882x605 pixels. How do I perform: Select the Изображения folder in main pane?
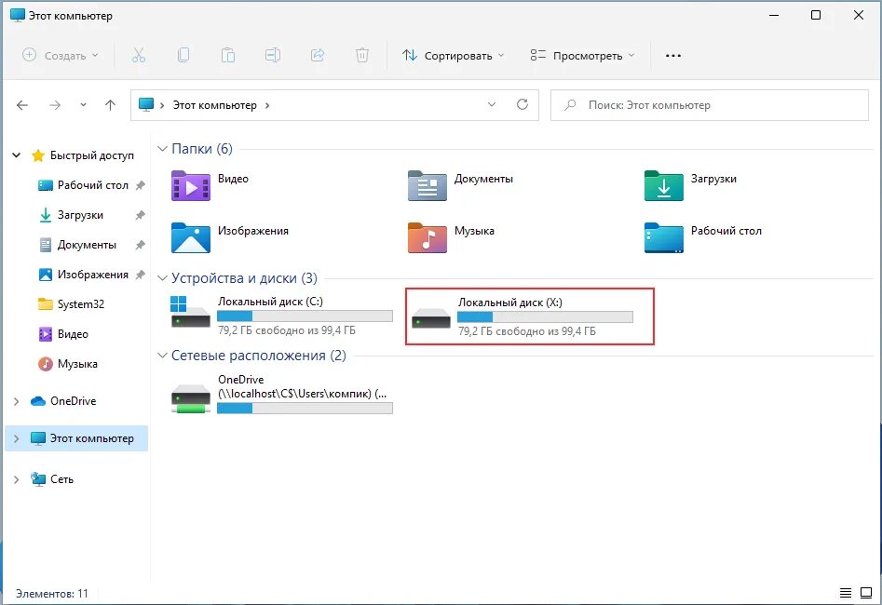click(230, 238)
